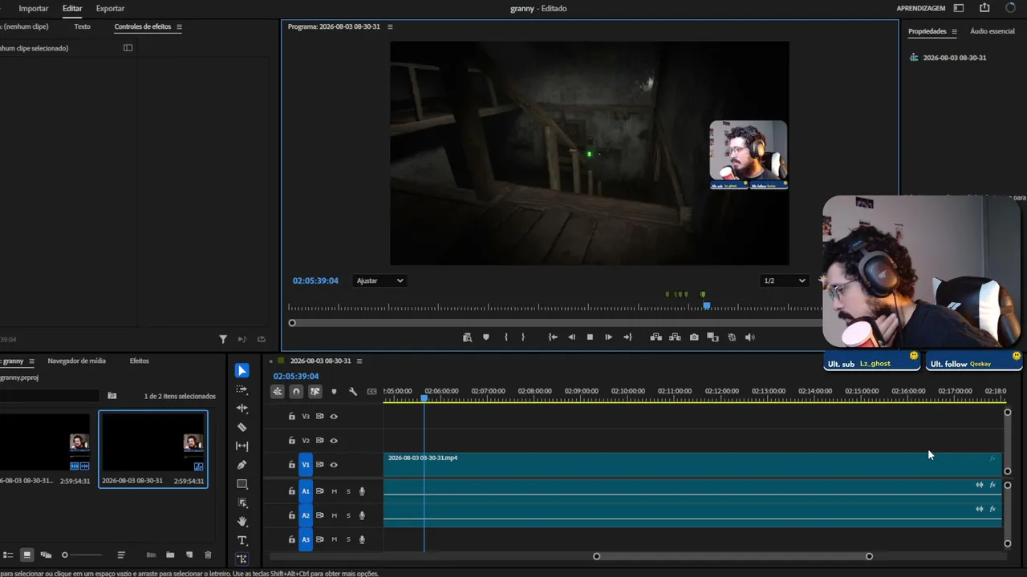The image size is (1027, 577).
Task: Click the New Item icon in Project panel
Action: click(x=189, y=555)
